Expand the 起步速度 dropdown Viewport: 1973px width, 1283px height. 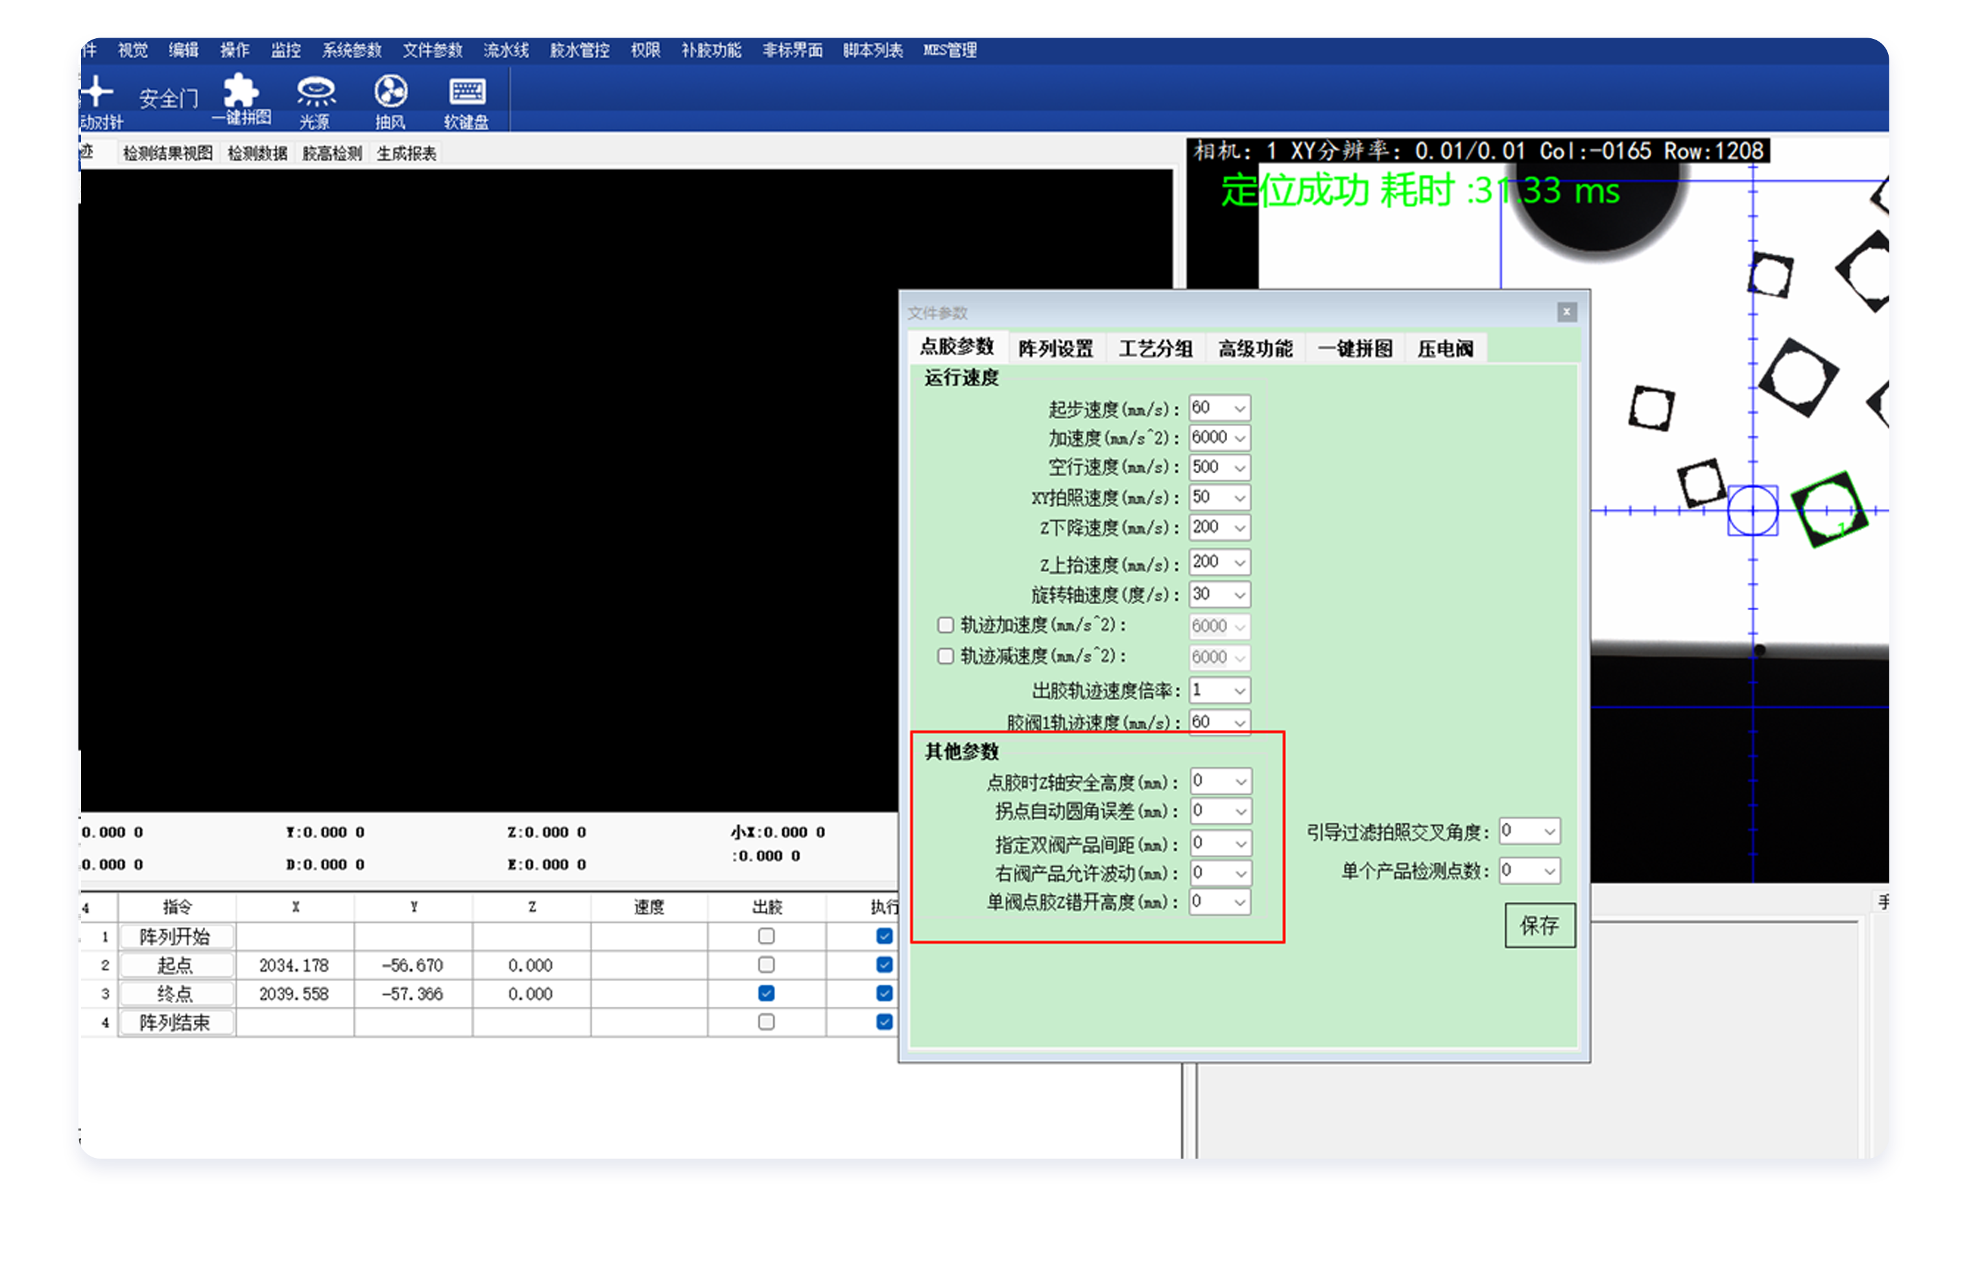pos(1239,408)
